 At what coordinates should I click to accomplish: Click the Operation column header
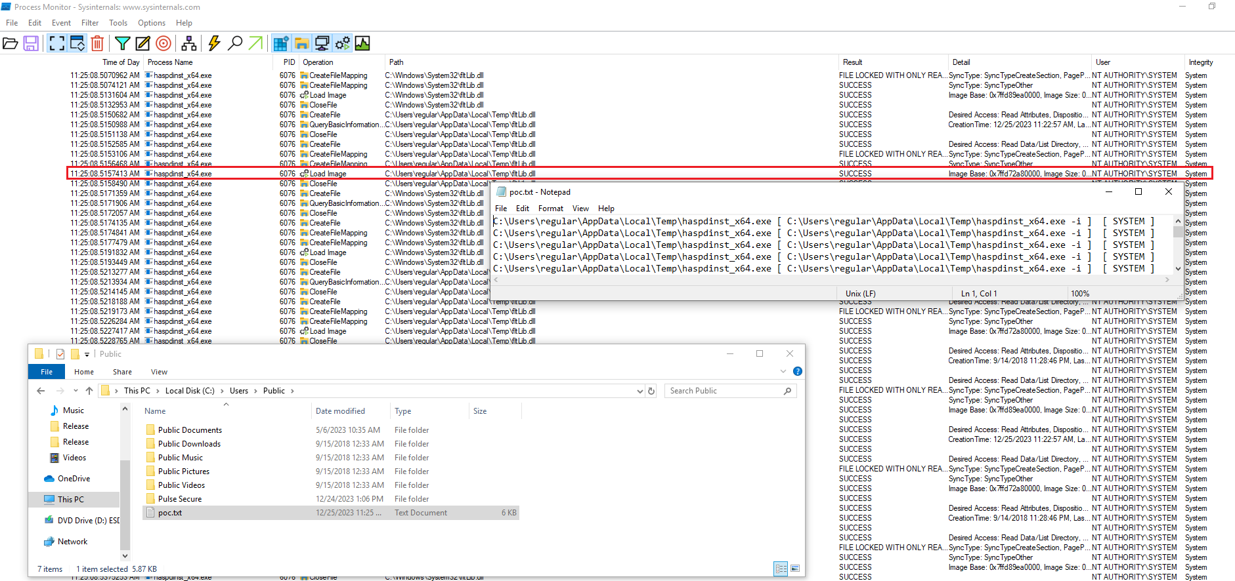(318, 62)
